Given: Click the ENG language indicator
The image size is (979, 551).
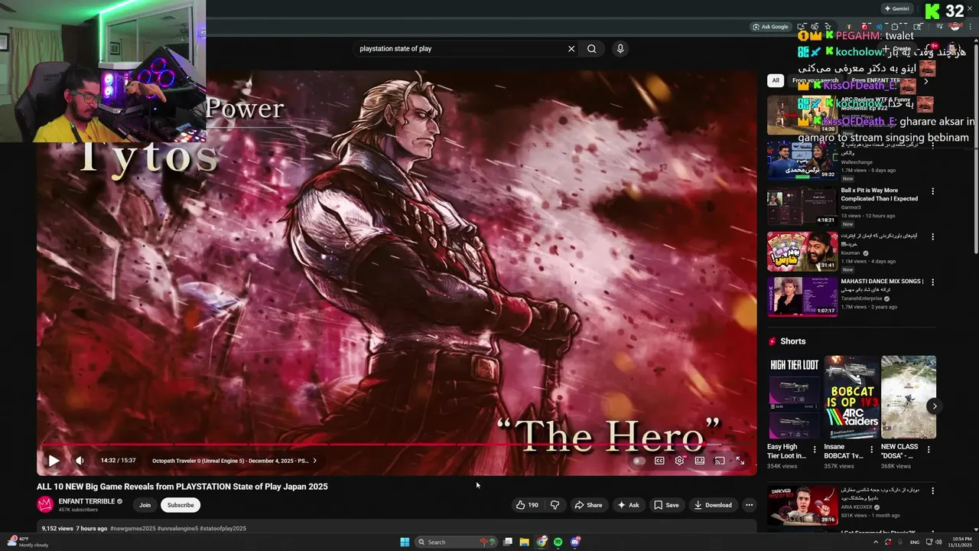Looking at the screenshot, I should 916,542.
